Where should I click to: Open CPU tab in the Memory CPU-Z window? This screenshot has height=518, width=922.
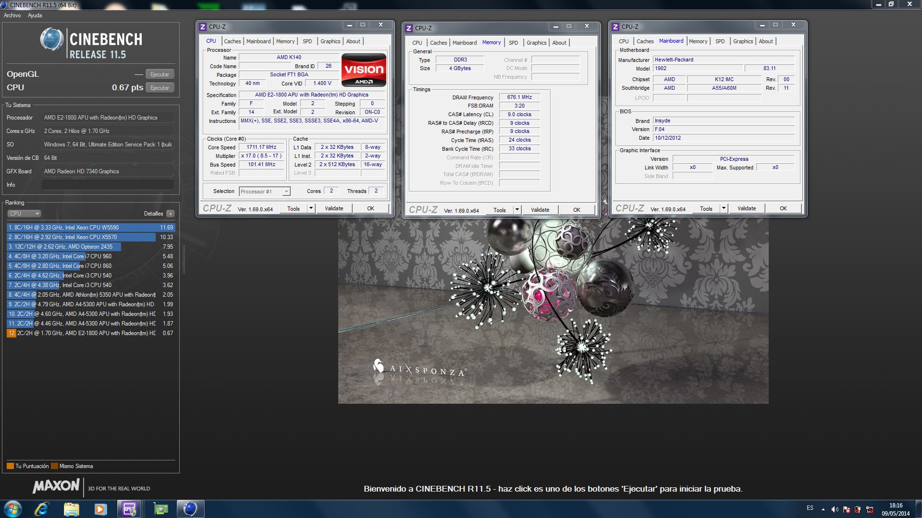417,43
